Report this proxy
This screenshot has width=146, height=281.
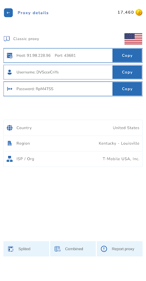(120, 249)
